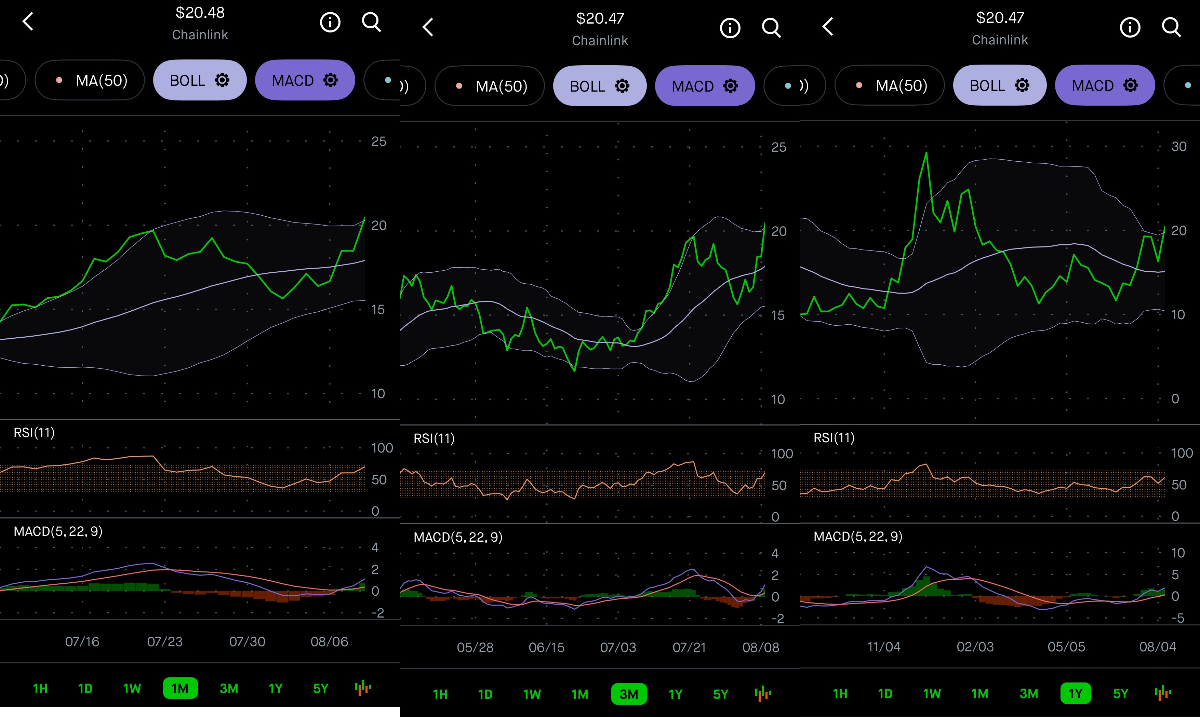
Task: Open MACD settings gear in left panel
Action: click(x=331, y=80)
